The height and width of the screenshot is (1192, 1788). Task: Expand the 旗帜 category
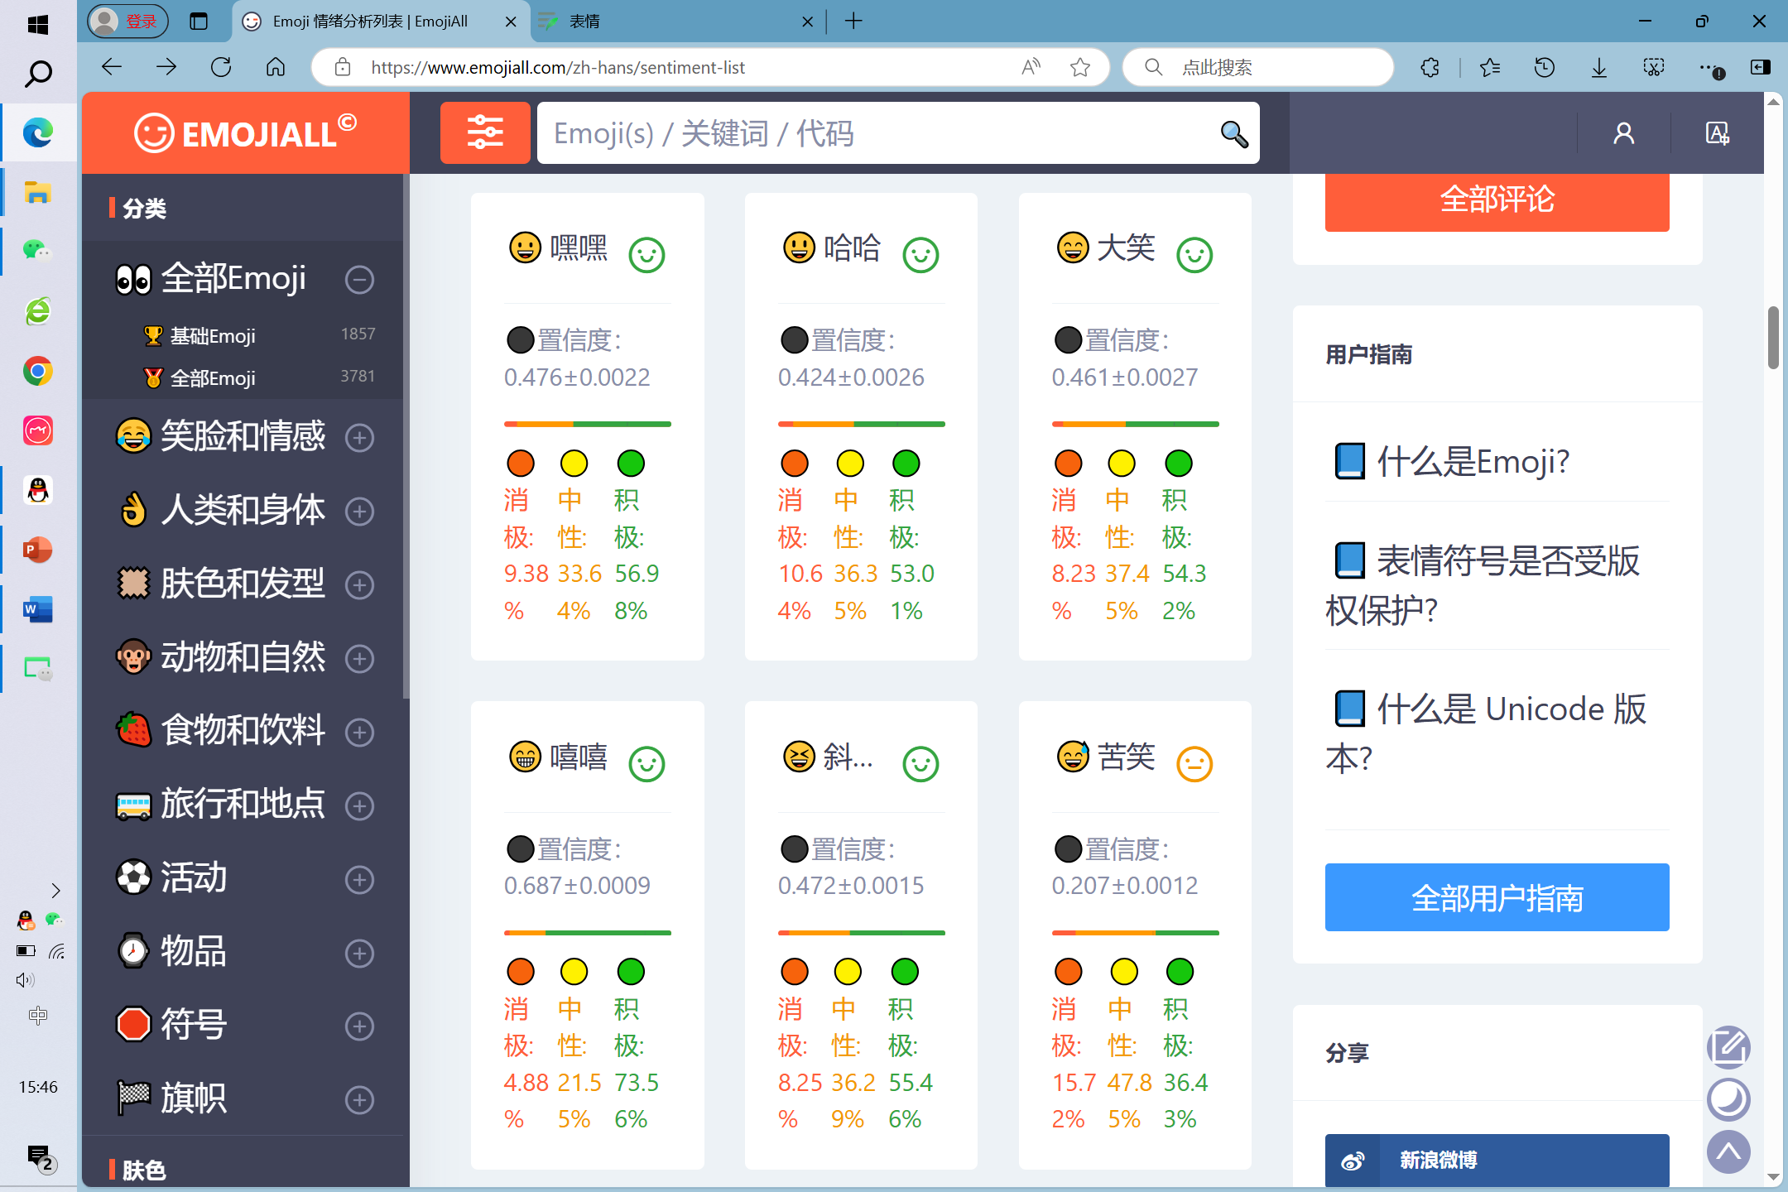click(x=359, y=1100)
